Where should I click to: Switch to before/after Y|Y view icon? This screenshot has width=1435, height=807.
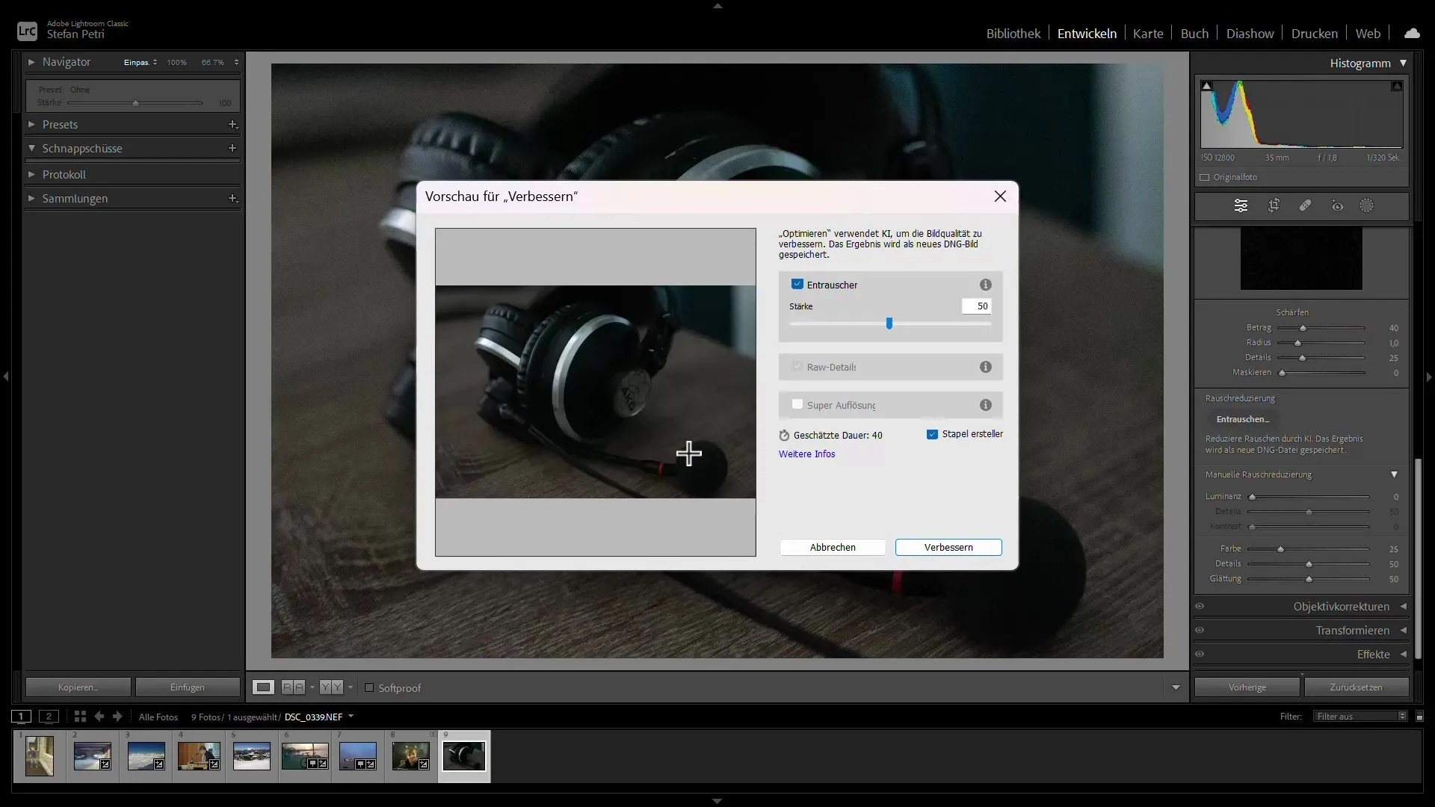[331, 687]
